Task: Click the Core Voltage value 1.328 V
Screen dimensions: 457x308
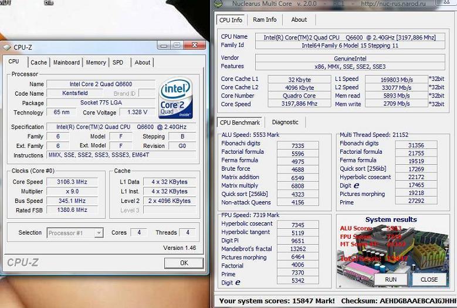Action: click(x=137, y=112)
